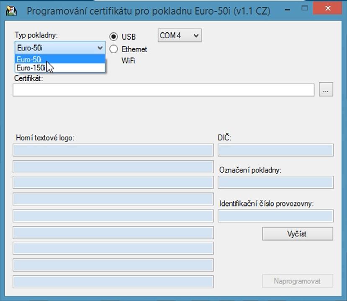Screen dimensions: 347x301
Task: Click the fourth Horní textové logo line
Action: click(x=113, y=199)
